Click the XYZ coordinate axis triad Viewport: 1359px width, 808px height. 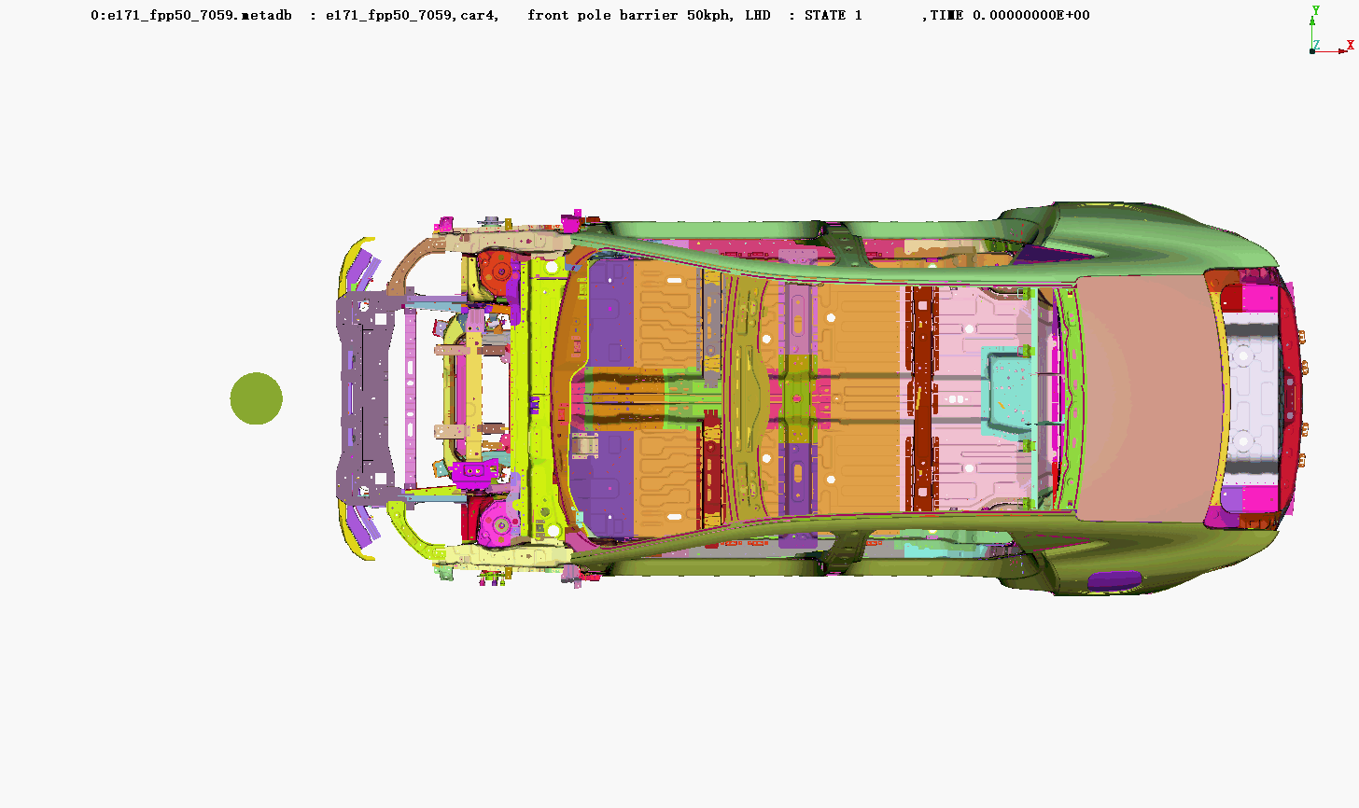[x=1331, y=31]
